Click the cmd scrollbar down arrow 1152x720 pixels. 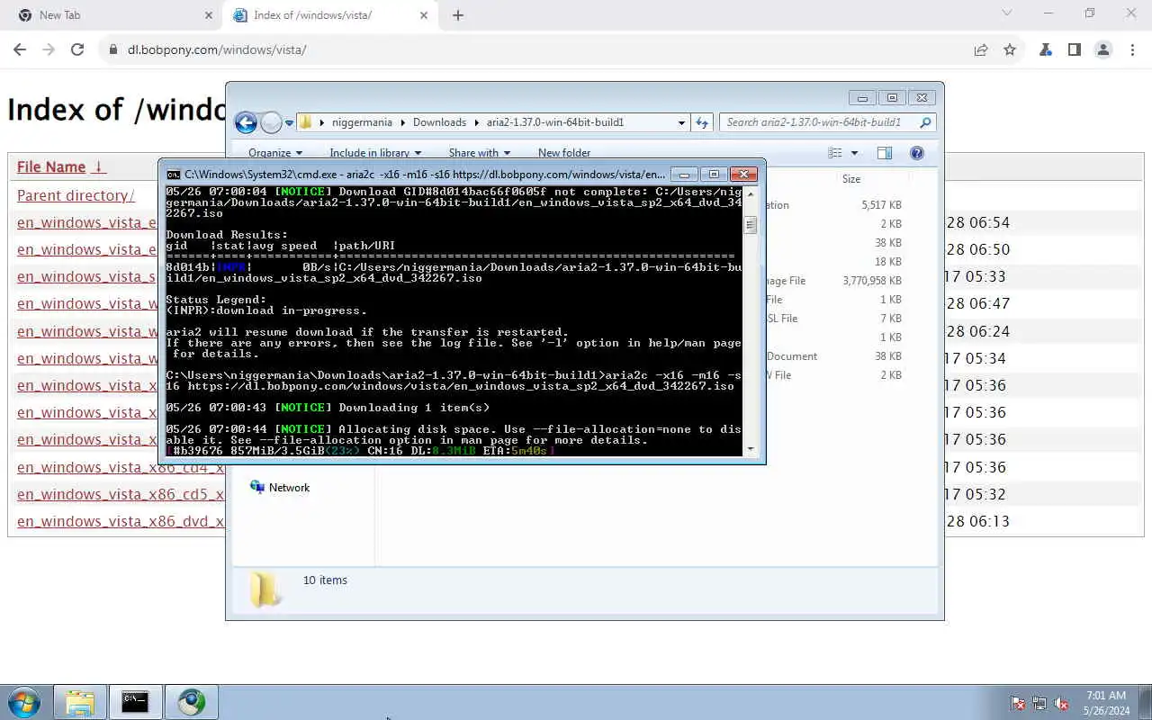751,449
